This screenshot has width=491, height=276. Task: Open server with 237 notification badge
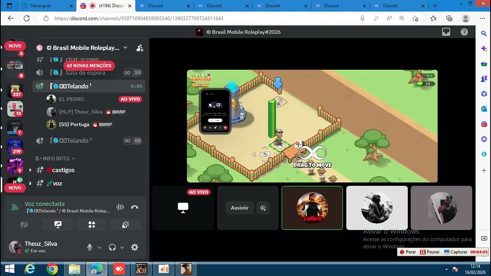coord(15,90)
